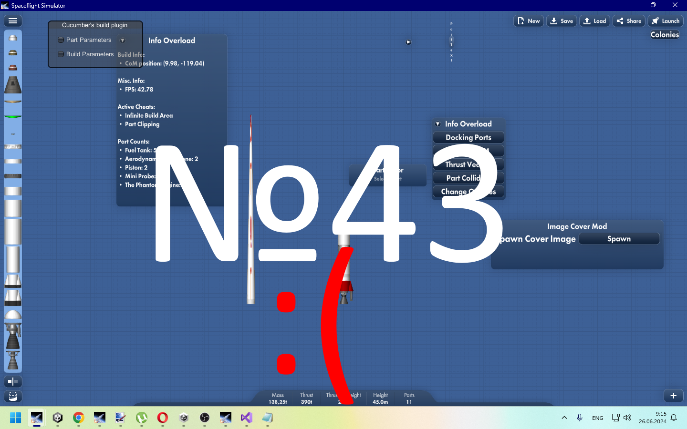The image size is (687, 429).
Task: Open the hamburger menu in the build screen
Action: [x=13, y=21]
